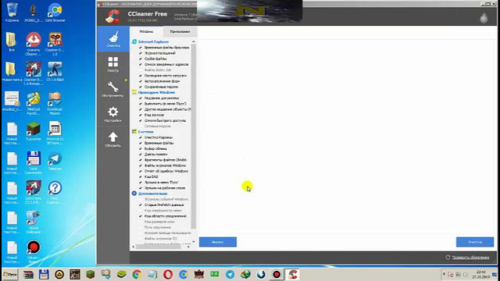Switch to the Приложения tab
Viewport: 500px width, 281px height.
pyautogui.click(x=180, y=31)
